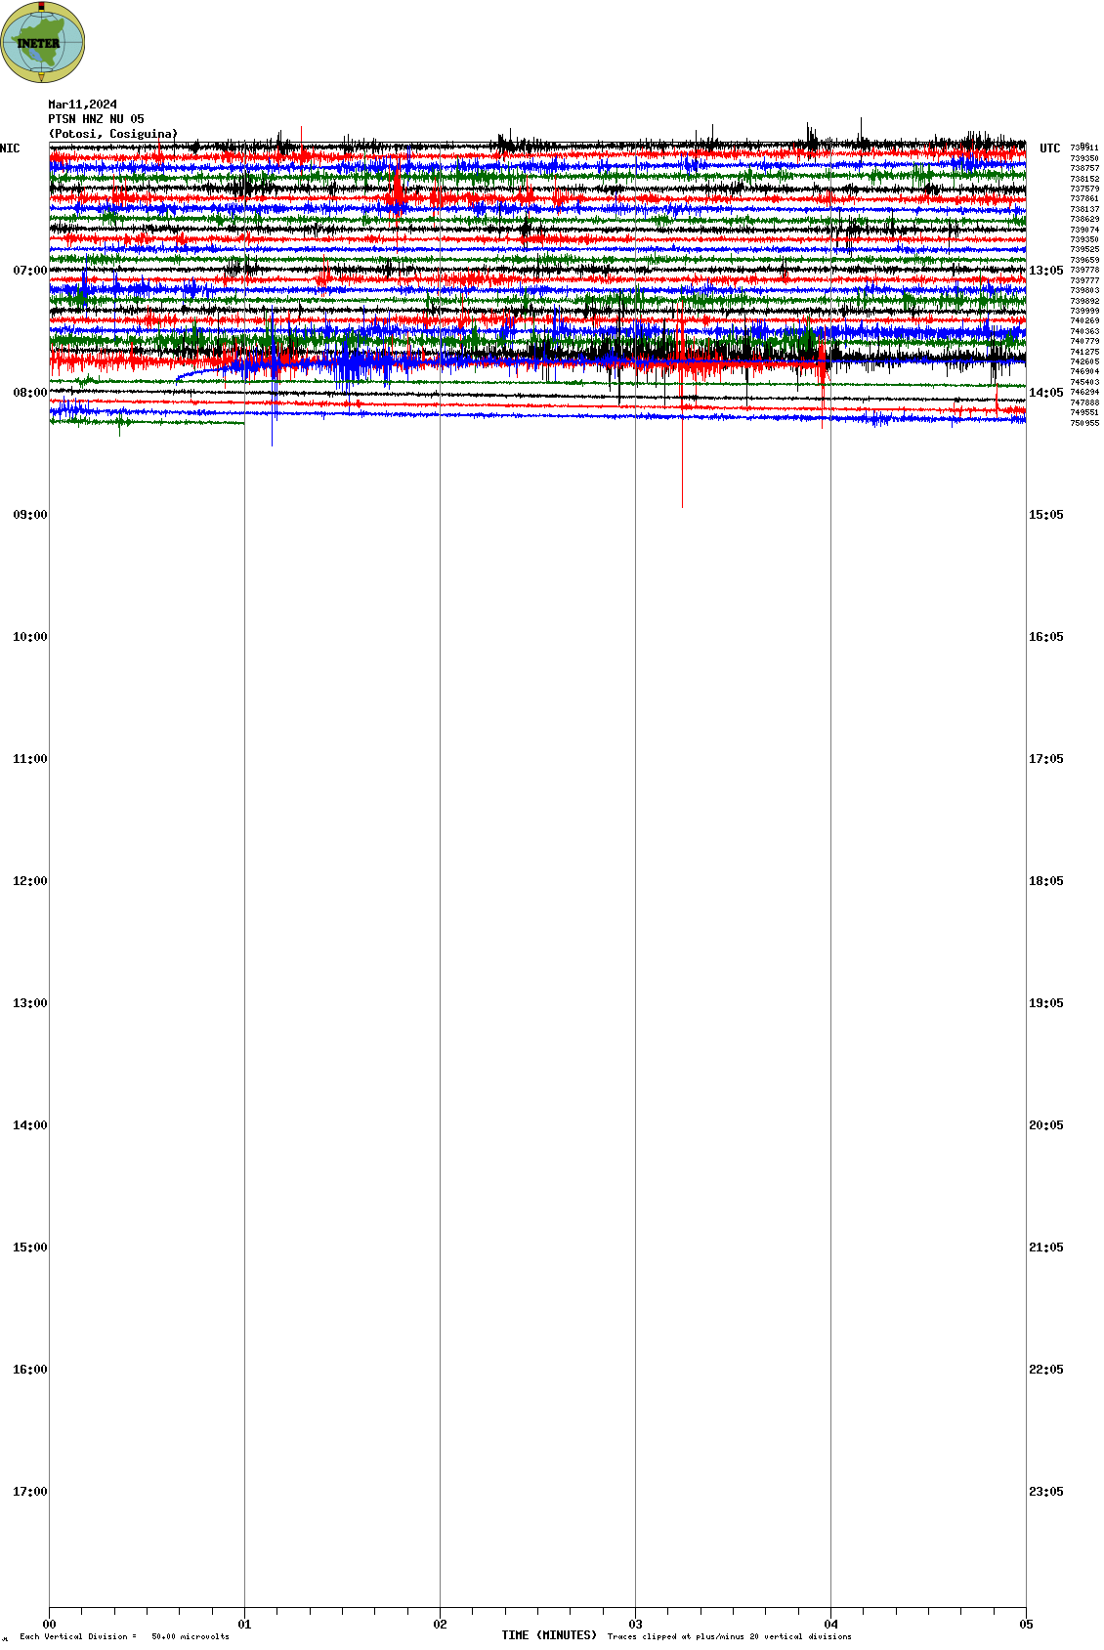The image size is (1104, 1650).
Task: Click the TIME (MINUTES) axis title
Action: coord(549,1635)
